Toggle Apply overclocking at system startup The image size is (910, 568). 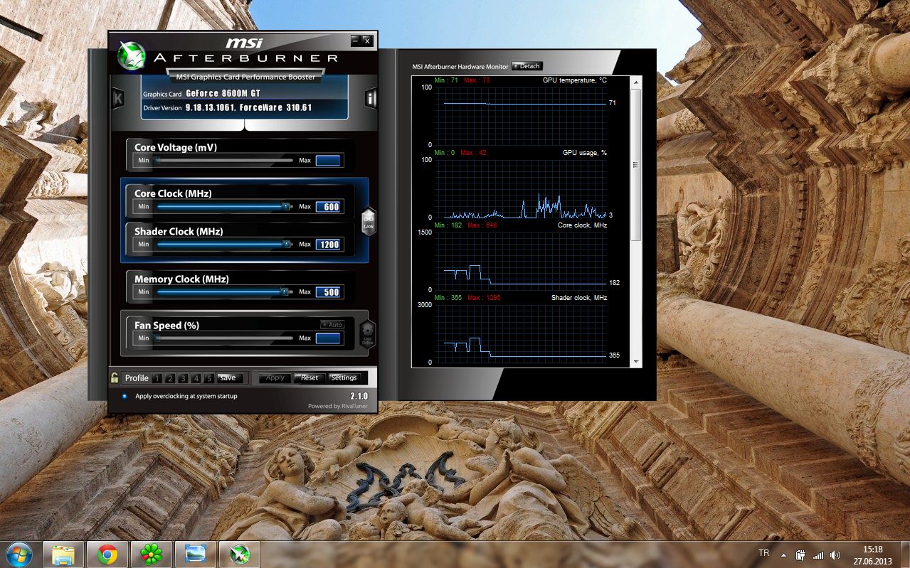[x=125, y=396]
